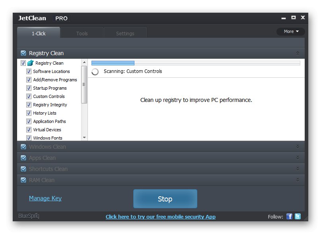Uncheck Add/Remove Programs checkbox
Viewport: 321px width, 234px height.
29,80
